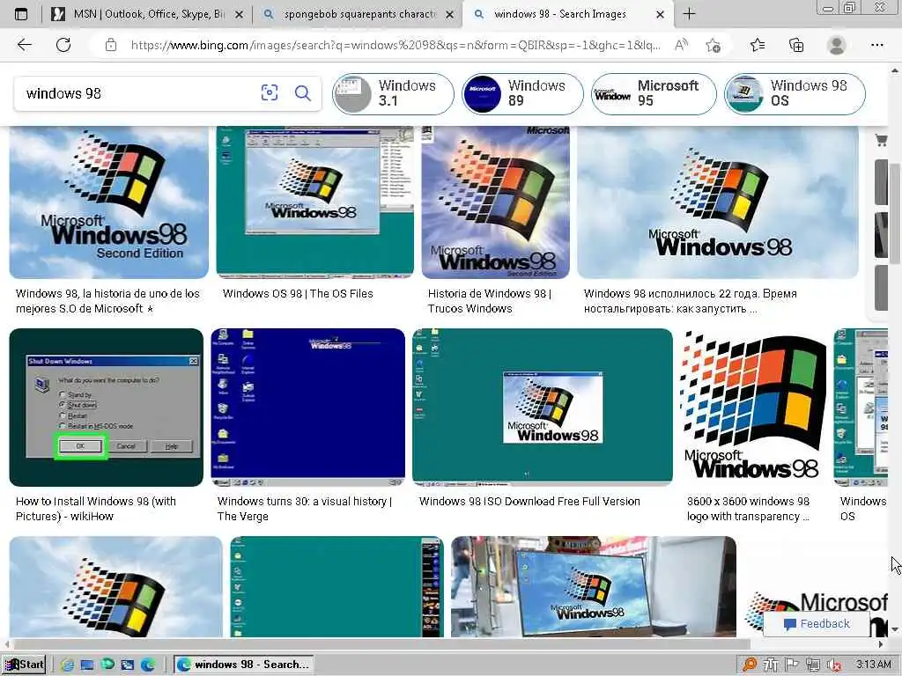Click 'Windows 98, la historia de uno' caption
The width and height of the screenshot is (902, 676).
click(x=107, y=301)
